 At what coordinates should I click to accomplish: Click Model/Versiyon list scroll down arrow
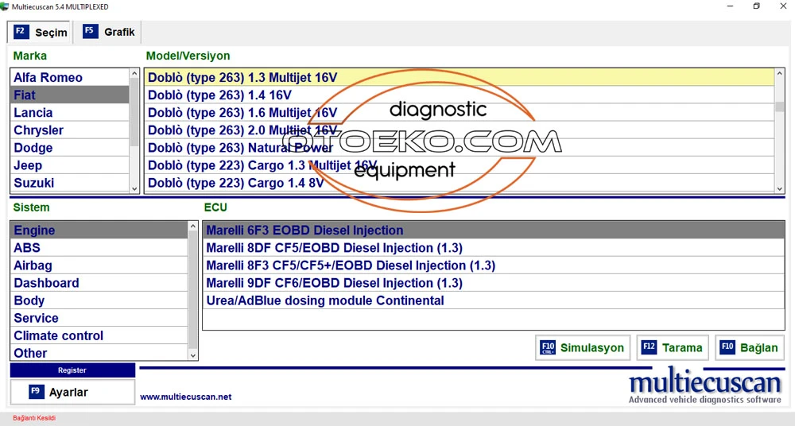(x=780, y=188)
